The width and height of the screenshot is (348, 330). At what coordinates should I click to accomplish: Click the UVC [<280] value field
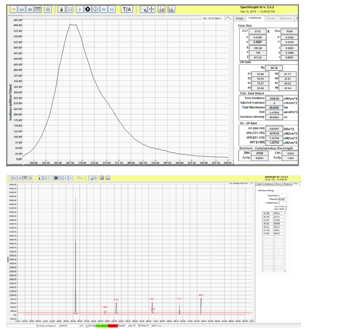274,143
